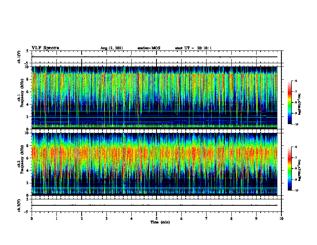
Task: Click the ch.1 log(PSD) colorbar label
Action: pyautogui.click(x=300, y=104)
